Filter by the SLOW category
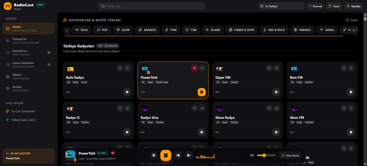367x166 pixels. [x=123, y=30]
